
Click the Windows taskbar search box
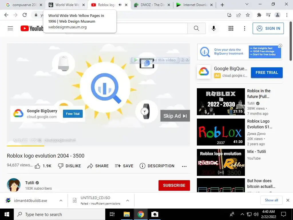pos(60,214)
